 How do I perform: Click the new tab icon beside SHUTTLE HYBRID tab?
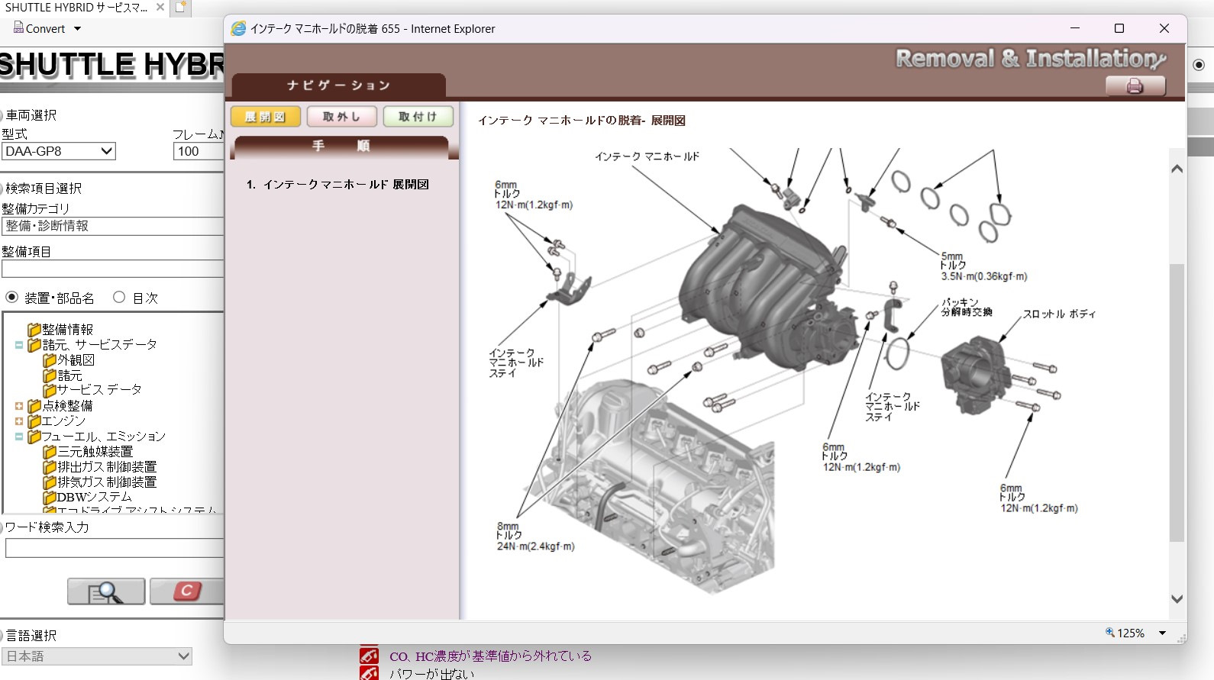(x=180, y=8)
